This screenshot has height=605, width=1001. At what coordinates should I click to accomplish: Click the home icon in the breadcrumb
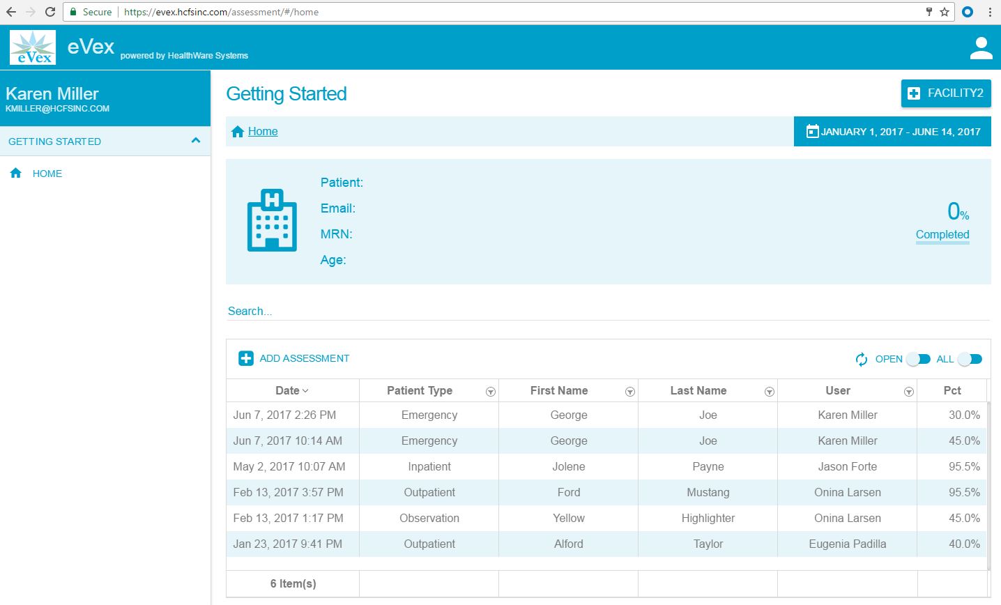point(238,132)
